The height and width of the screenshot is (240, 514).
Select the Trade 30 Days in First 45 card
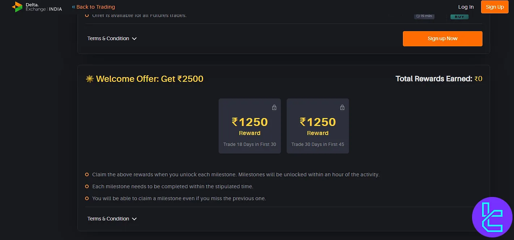318,126
